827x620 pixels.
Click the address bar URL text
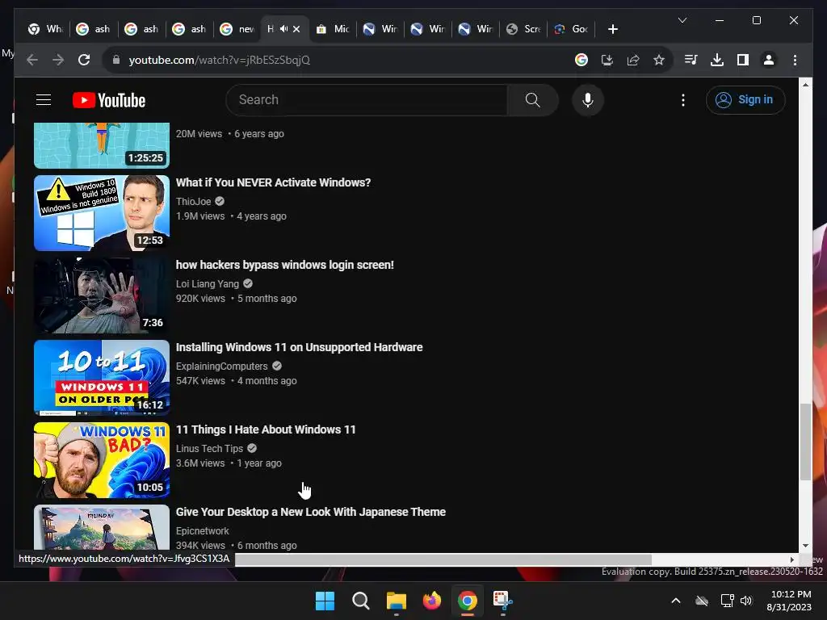point(220,60)
